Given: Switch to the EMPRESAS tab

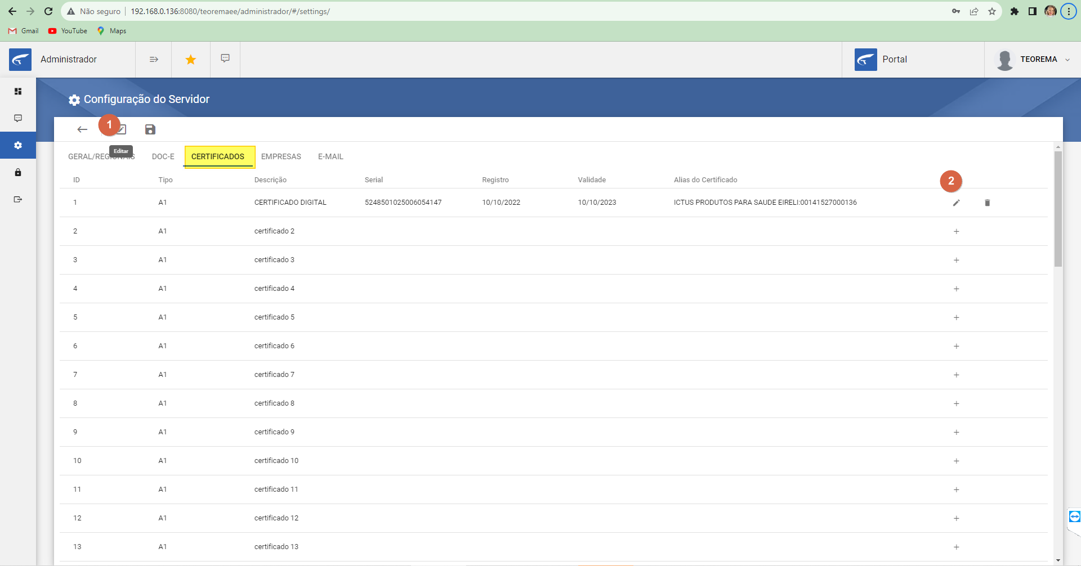Looking at the screenshot, I should 281,156.
